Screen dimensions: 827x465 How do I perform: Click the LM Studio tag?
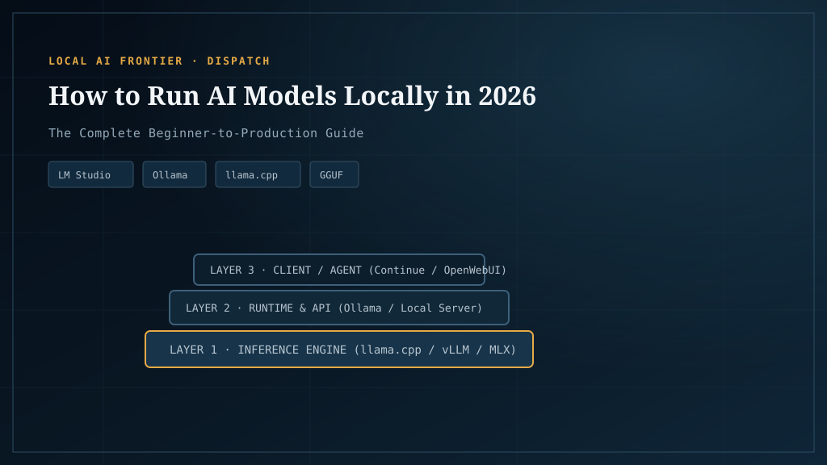(90, 174)
